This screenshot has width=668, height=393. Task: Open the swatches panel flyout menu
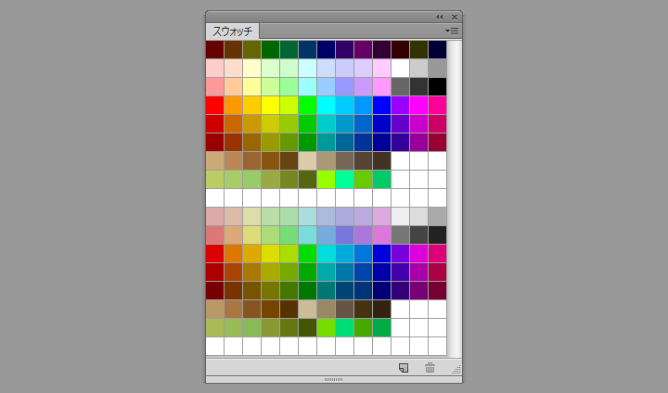click(452, 32)
